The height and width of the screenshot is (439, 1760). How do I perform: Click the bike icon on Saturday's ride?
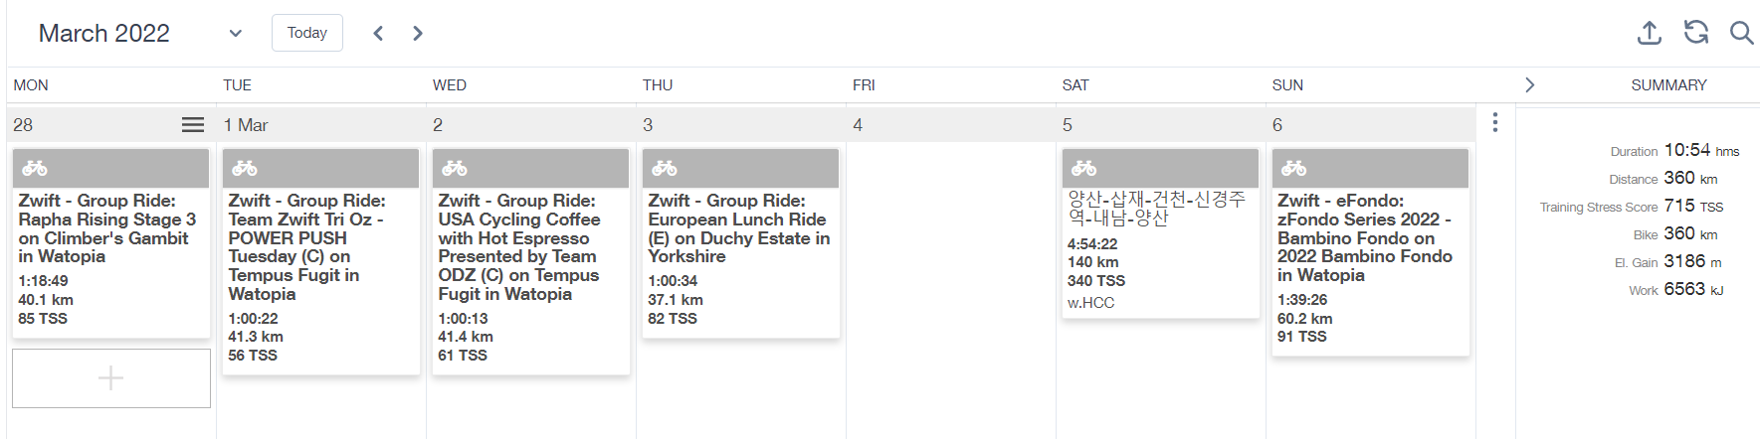coord(1084,168)
